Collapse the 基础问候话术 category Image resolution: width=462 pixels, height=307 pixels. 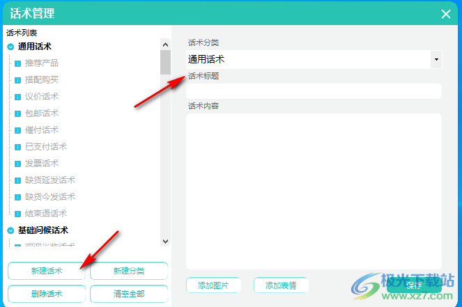pyautogui.click(x=10, y=230)
